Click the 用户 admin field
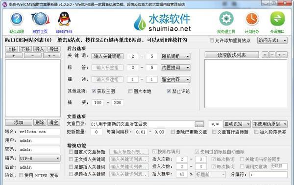Screen dimensions: 294x185 pyautogui.click(x=40, y=140)
